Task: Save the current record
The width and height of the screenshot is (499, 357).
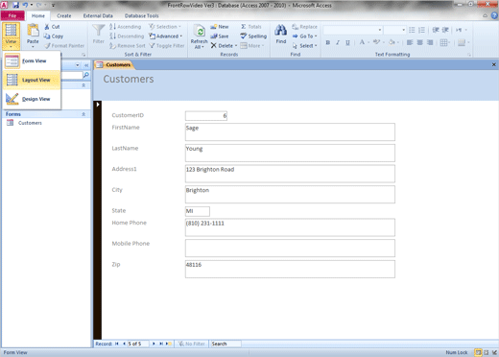Action: 220,36
